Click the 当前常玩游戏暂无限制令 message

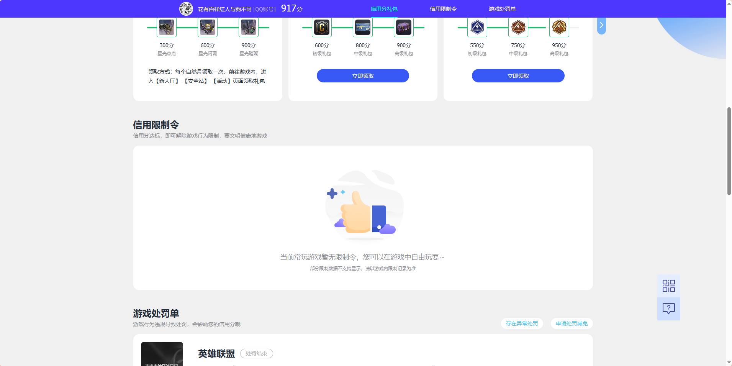pos(362,257)
